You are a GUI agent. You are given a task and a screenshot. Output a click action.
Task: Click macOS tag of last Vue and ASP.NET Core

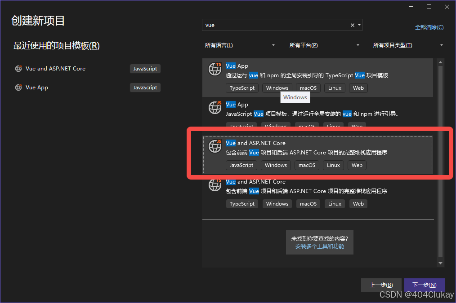(x=308, y=204)
